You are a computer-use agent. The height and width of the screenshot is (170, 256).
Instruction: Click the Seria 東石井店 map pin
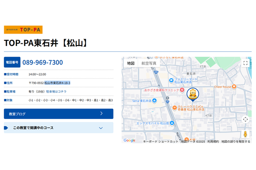(154, 101)
